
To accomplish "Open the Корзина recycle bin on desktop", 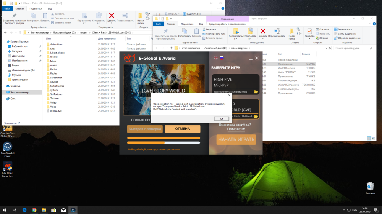I will [x=370, y=186].
